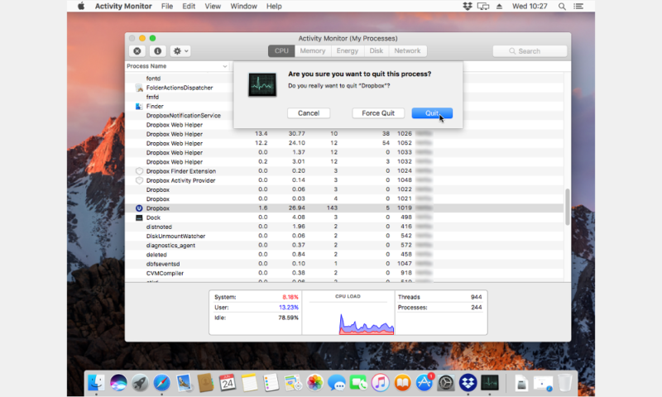This screenshot has width=662, height=397.
Task: Open Spotlight search magnifier in the menu bar
Action: pos(562,6)
